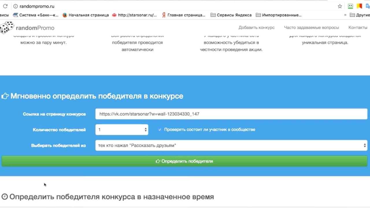Click the Количество победителей label
370x208 pixels.
(x=59, y=130)
